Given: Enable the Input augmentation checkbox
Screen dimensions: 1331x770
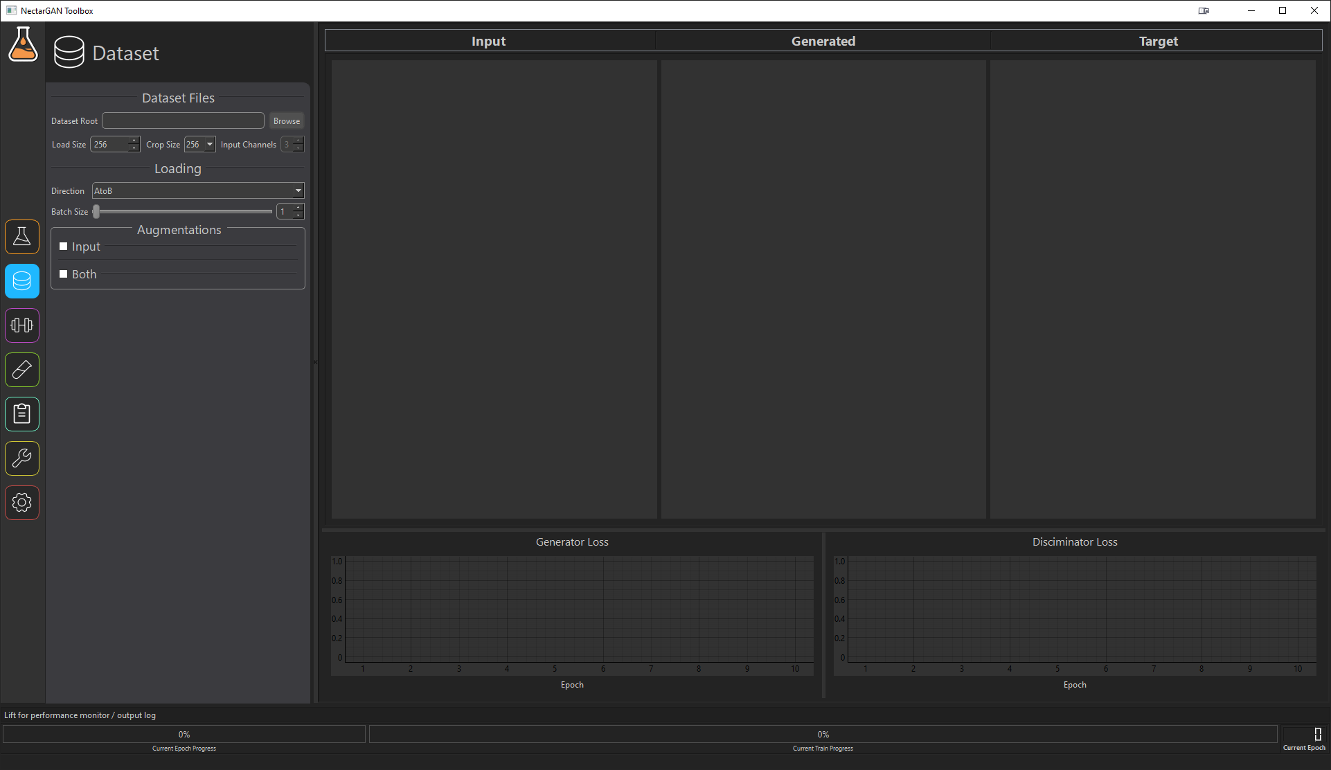Looking at the screenshot, I should click(63, 246).
